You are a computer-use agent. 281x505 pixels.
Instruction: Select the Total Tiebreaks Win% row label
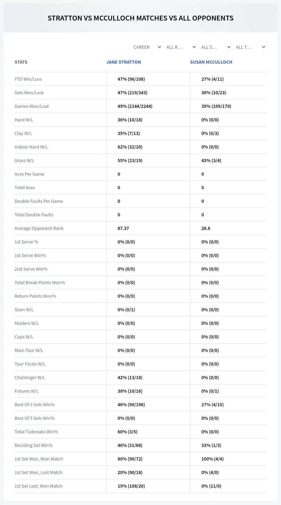tap(36, 432)
